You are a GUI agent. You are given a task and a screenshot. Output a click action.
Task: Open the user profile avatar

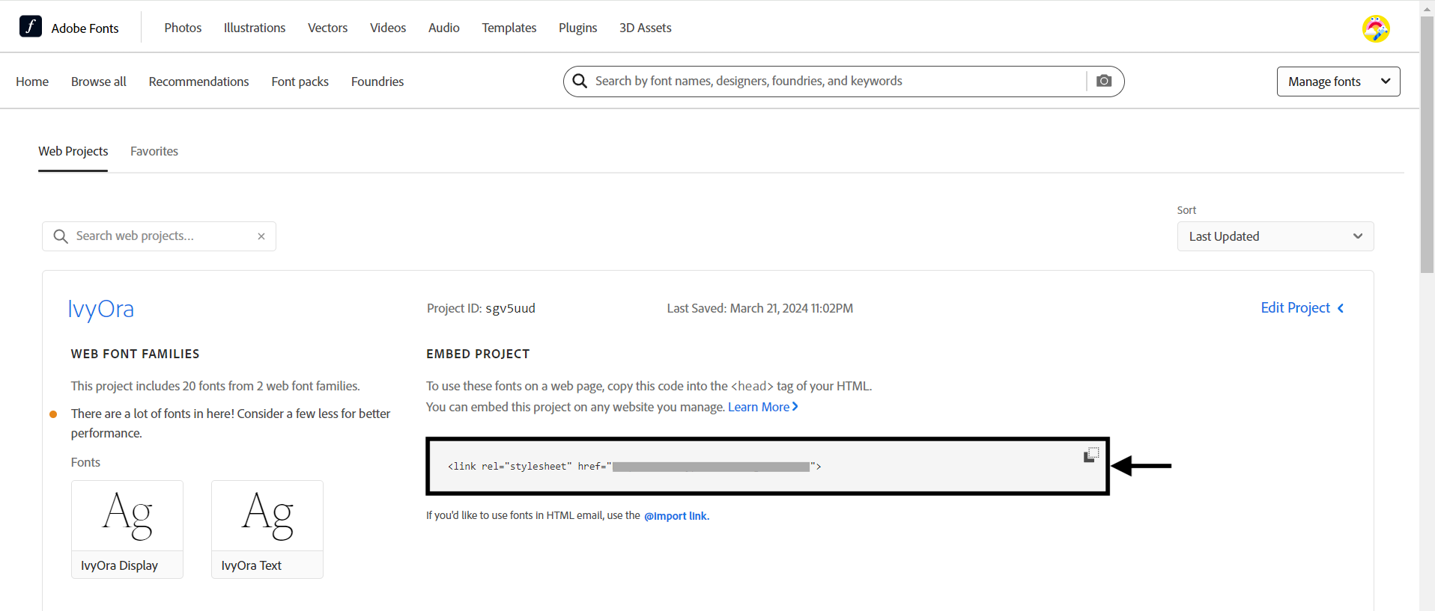click(1376, 29)
